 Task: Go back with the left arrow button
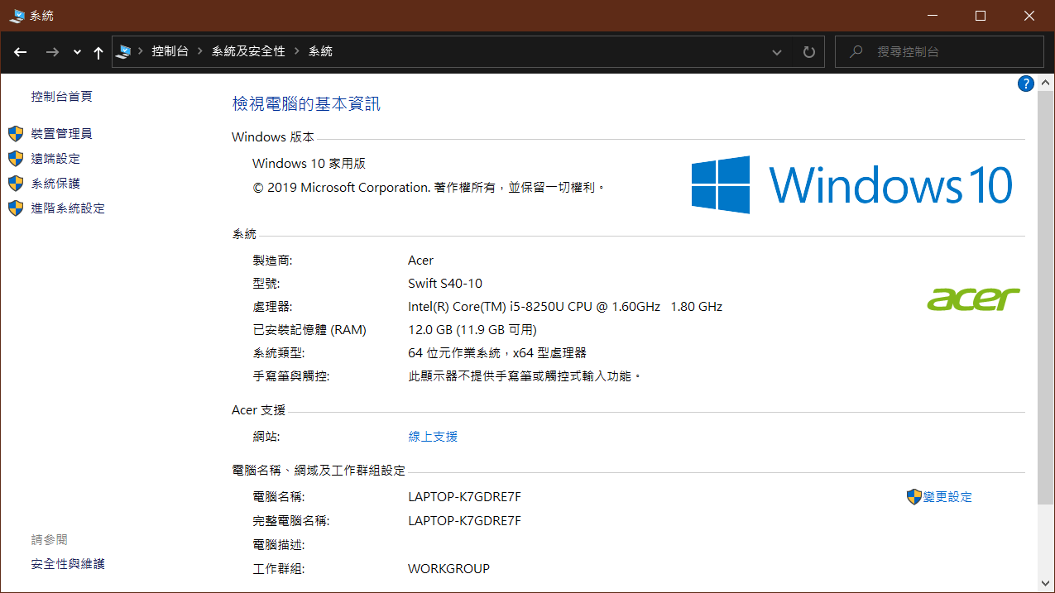coord(21,52)
